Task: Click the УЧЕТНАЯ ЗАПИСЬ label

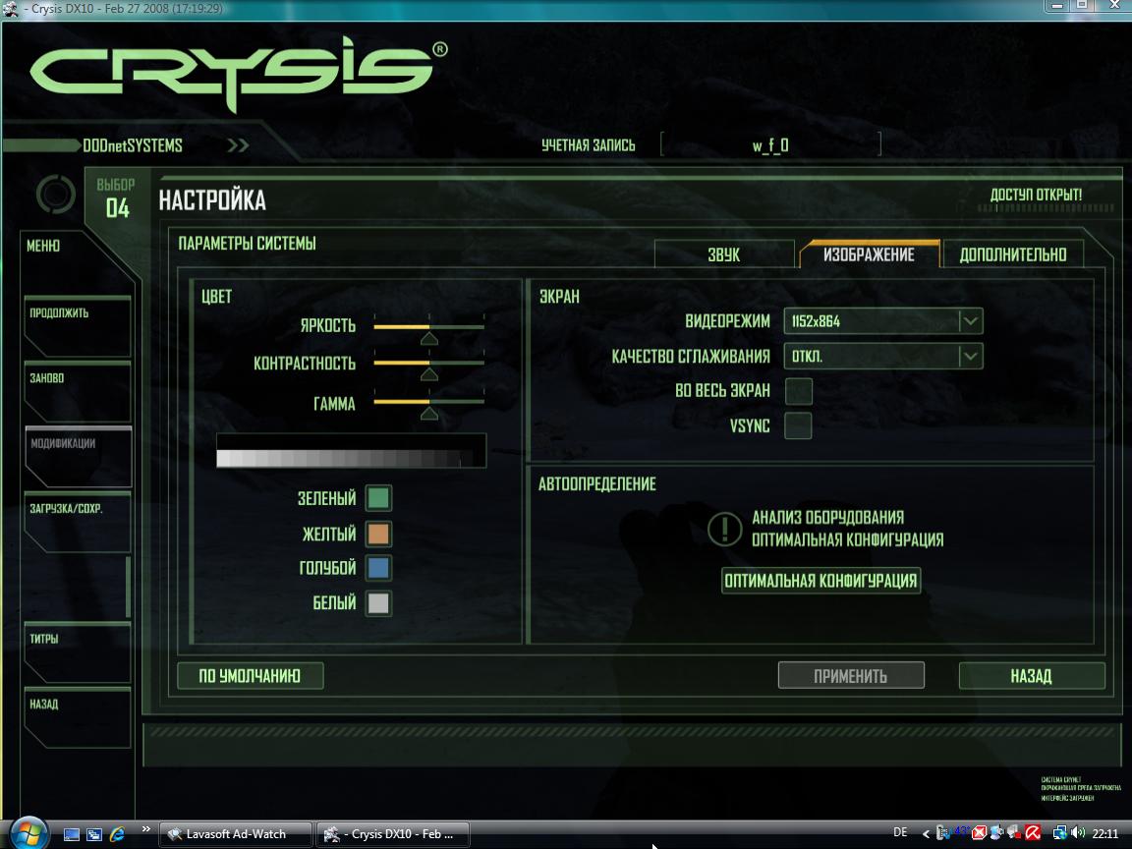Action: click(589, 145)
